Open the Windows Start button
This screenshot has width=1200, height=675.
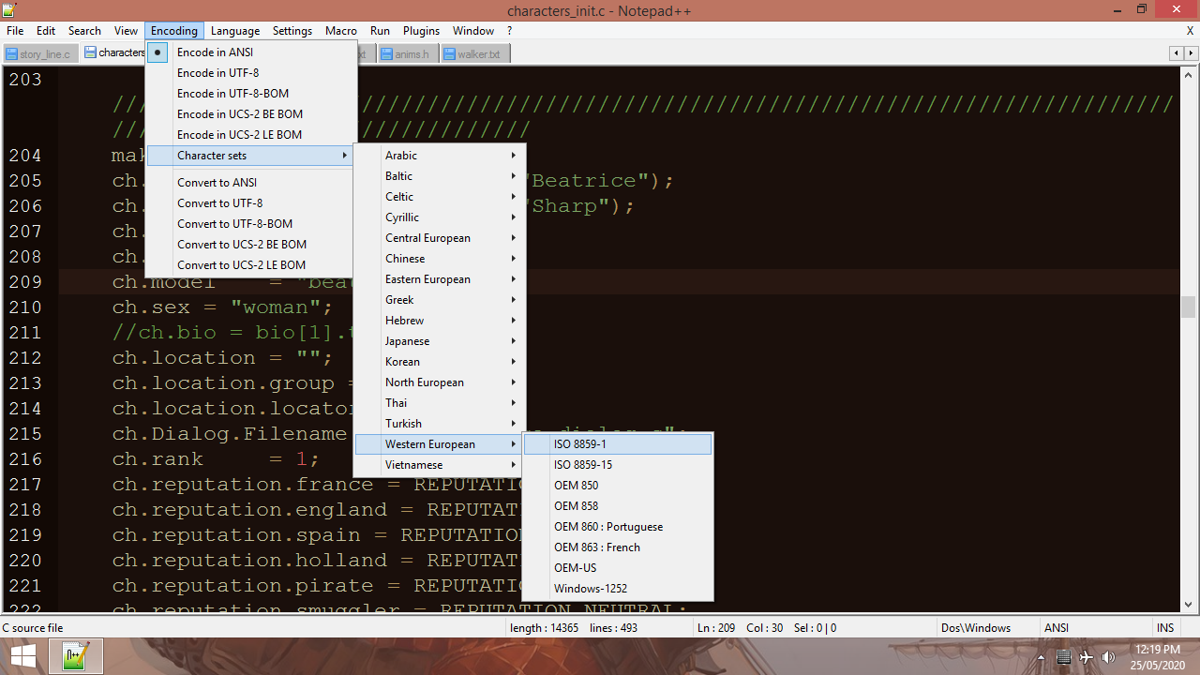[x=22, y=656]
